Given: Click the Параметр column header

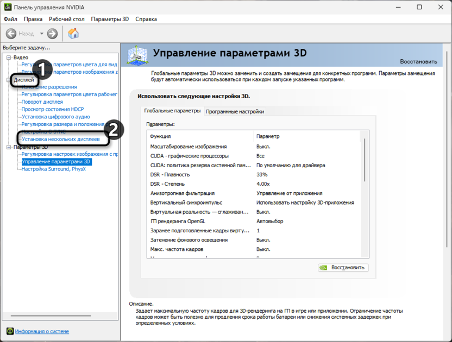Looking at the screenshot, I should pos(307,136).
